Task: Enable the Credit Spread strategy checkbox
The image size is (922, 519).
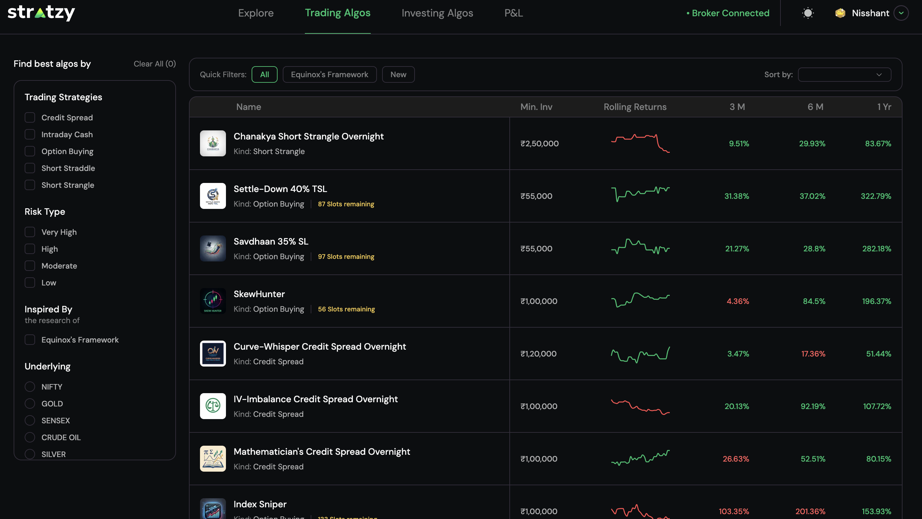Action: click(x=30, y=118)
